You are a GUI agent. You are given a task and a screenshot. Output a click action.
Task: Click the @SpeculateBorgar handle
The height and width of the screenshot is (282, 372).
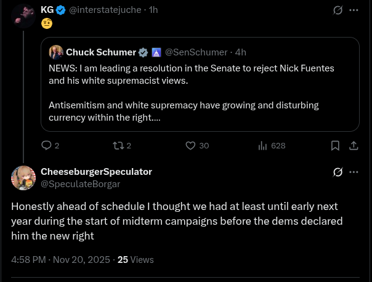[x=80, y=183]
